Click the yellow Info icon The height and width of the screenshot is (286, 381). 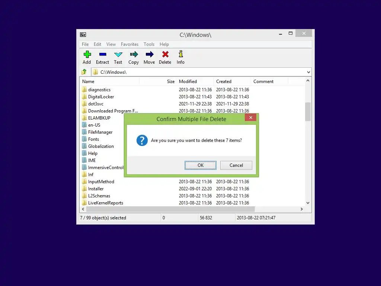click(x=180, y=54)
